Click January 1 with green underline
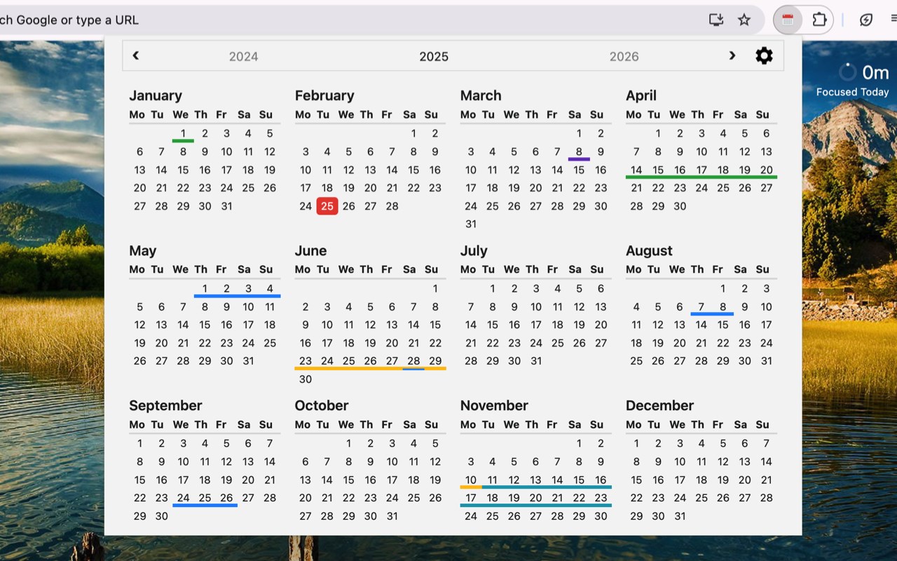The width and height of the screenshot is (897, 561). point(183,133)
